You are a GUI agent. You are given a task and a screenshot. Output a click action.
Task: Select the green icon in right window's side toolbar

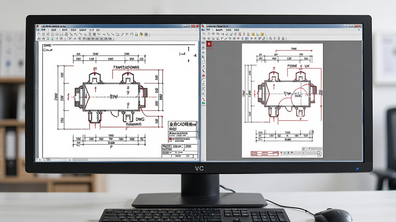point(203,103)
